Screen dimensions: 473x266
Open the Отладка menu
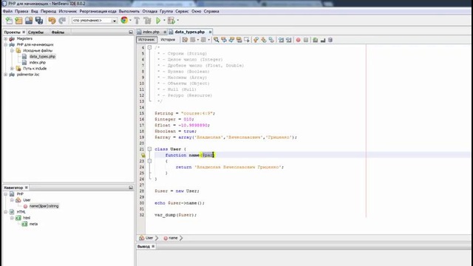pyautogui.click(x=149, y=11)
